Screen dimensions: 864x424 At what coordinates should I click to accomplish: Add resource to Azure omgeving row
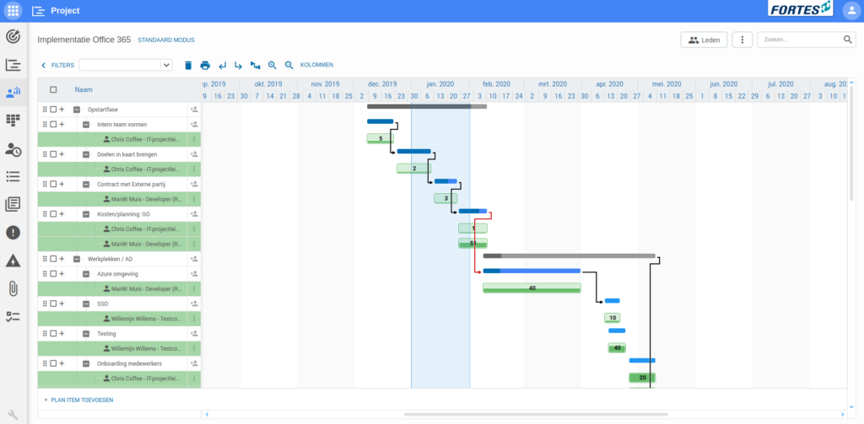194,274
